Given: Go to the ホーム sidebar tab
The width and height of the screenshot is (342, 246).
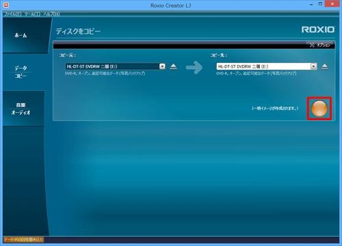Looking at the screenshot, I should (26, 36).
